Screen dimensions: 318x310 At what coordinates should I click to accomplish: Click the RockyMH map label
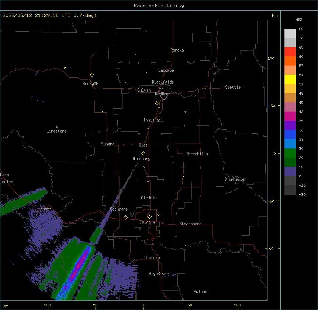(x=90, y=84)
